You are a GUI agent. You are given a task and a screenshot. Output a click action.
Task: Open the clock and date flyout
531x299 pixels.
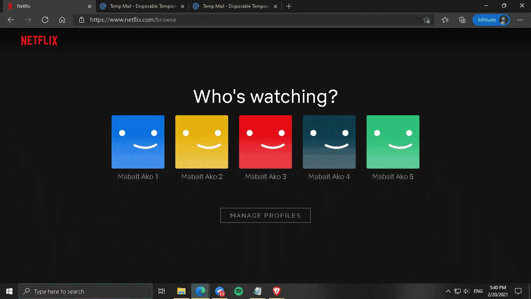point(498,291)
